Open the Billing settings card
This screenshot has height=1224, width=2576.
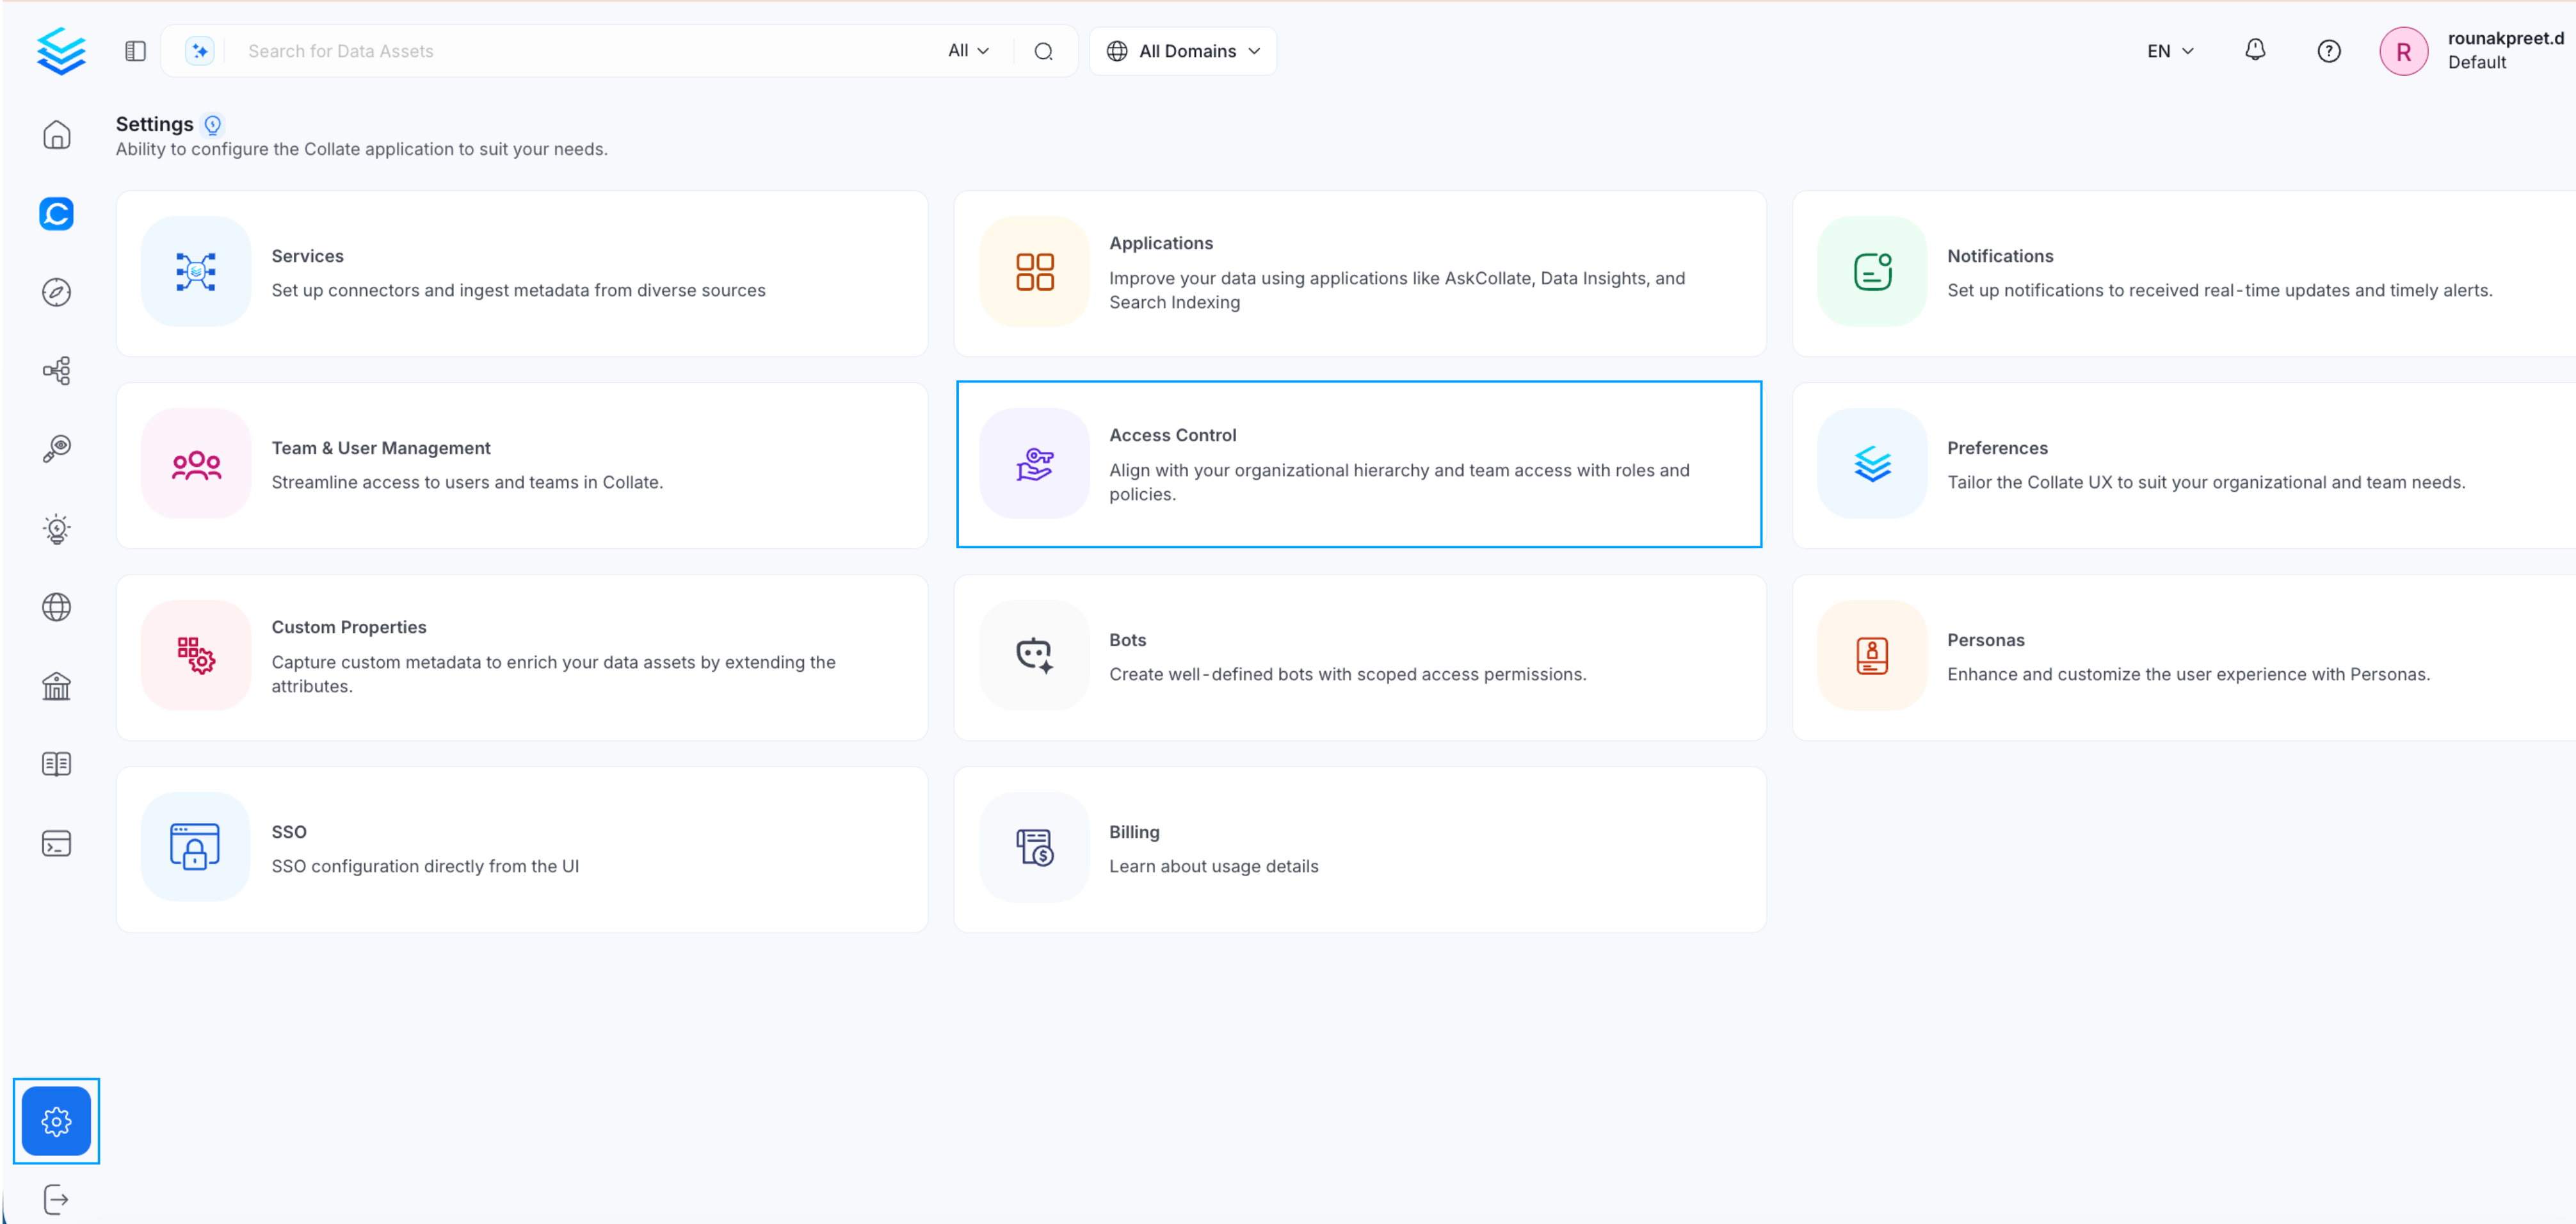click(x=1358, y=849)
